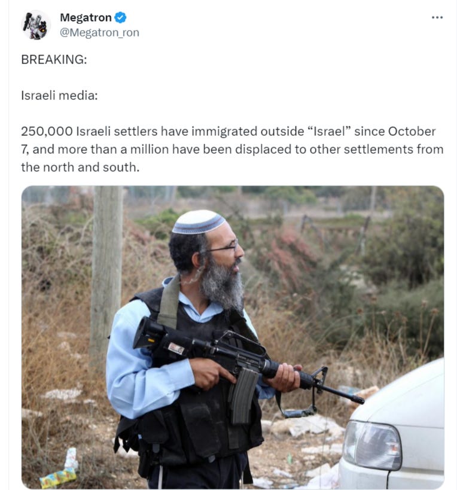The width and height of the screenshot is (457, 490).
Task: Click the Israeli media: text line
Action: (x=59, y=95)
